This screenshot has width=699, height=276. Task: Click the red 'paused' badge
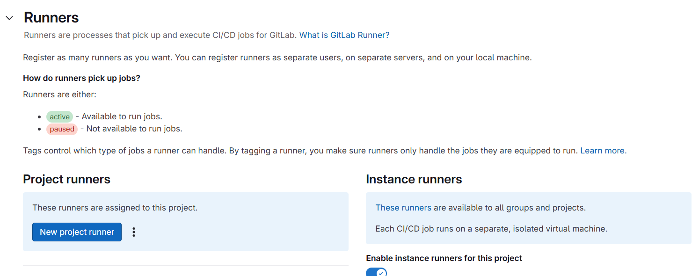62,129
